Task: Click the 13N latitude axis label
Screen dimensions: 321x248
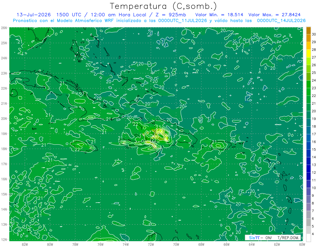Action: coord(4,224)
